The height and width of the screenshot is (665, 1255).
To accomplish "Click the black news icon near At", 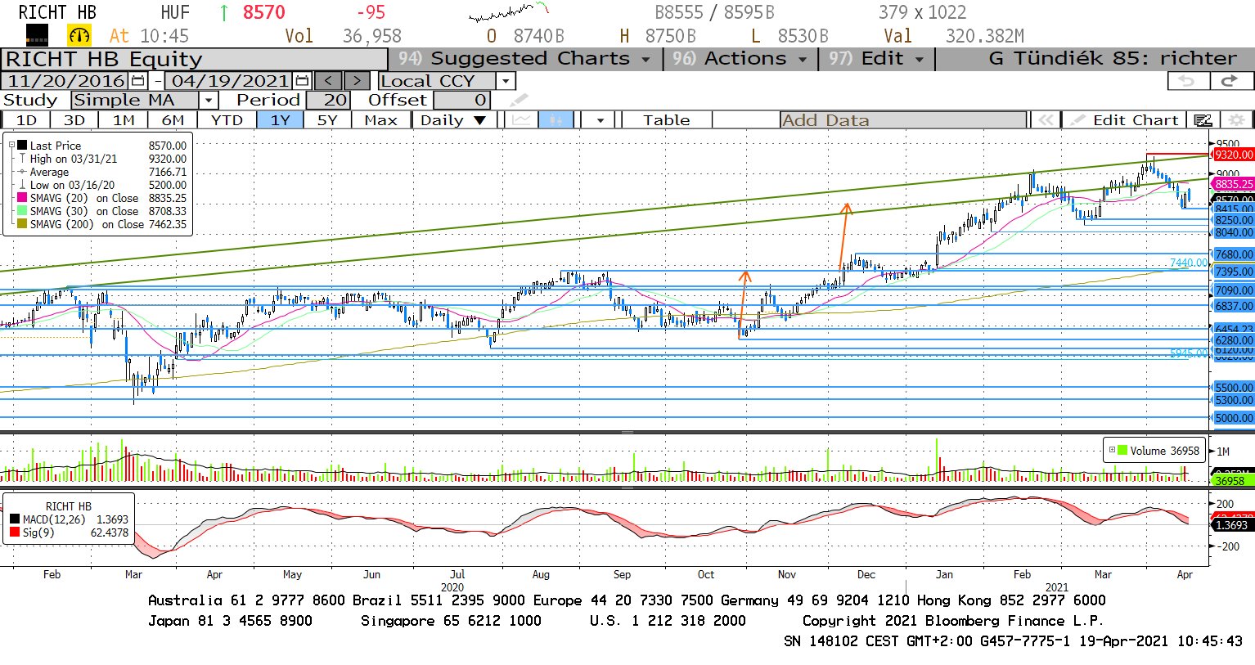I will coord(37,35).
